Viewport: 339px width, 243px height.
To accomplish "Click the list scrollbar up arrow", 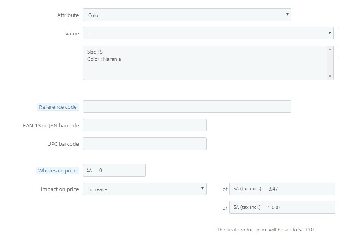I will 330,50.
